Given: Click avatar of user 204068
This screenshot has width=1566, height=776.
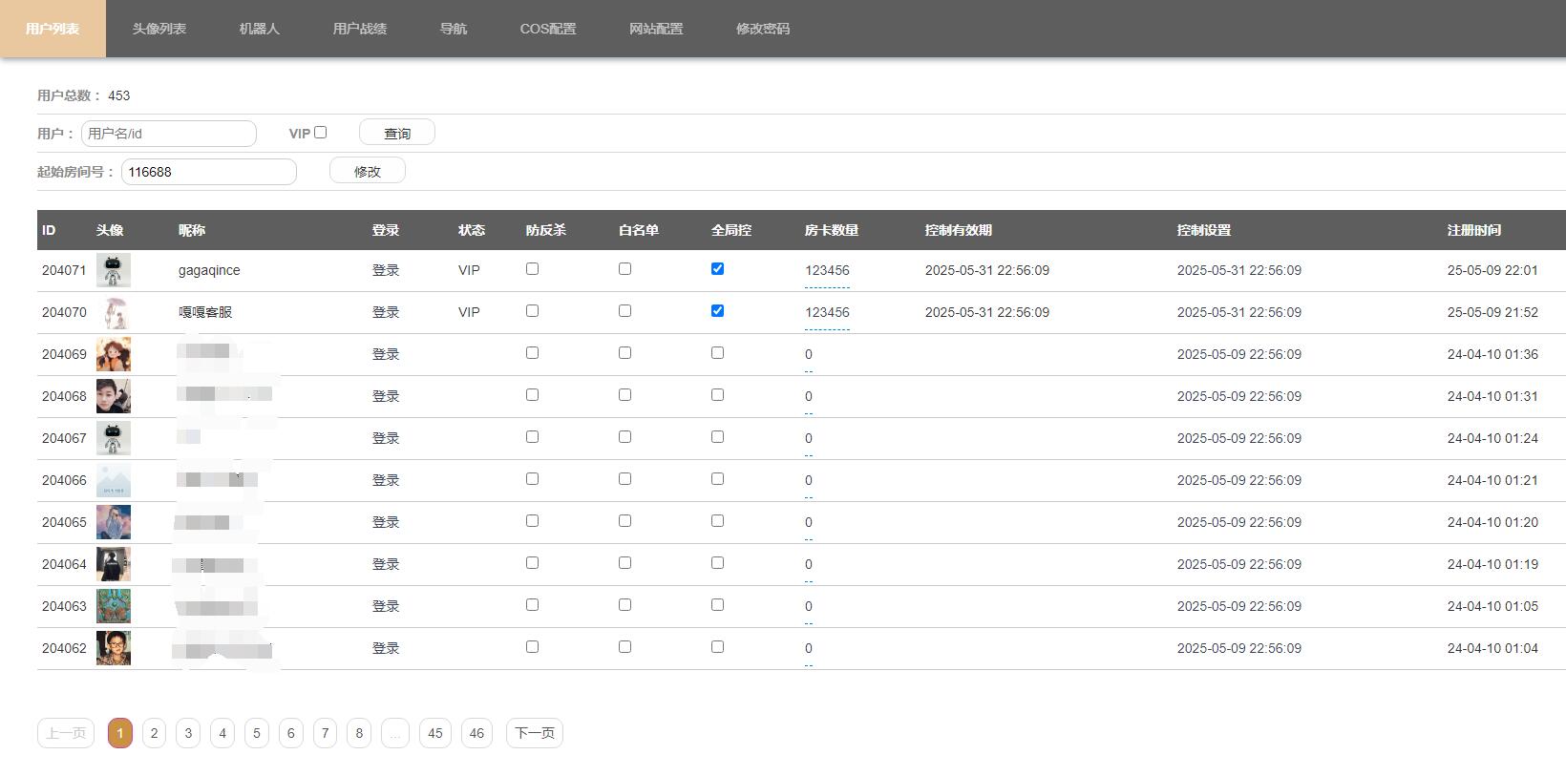Looking at the screenshot, I should 114,396.
